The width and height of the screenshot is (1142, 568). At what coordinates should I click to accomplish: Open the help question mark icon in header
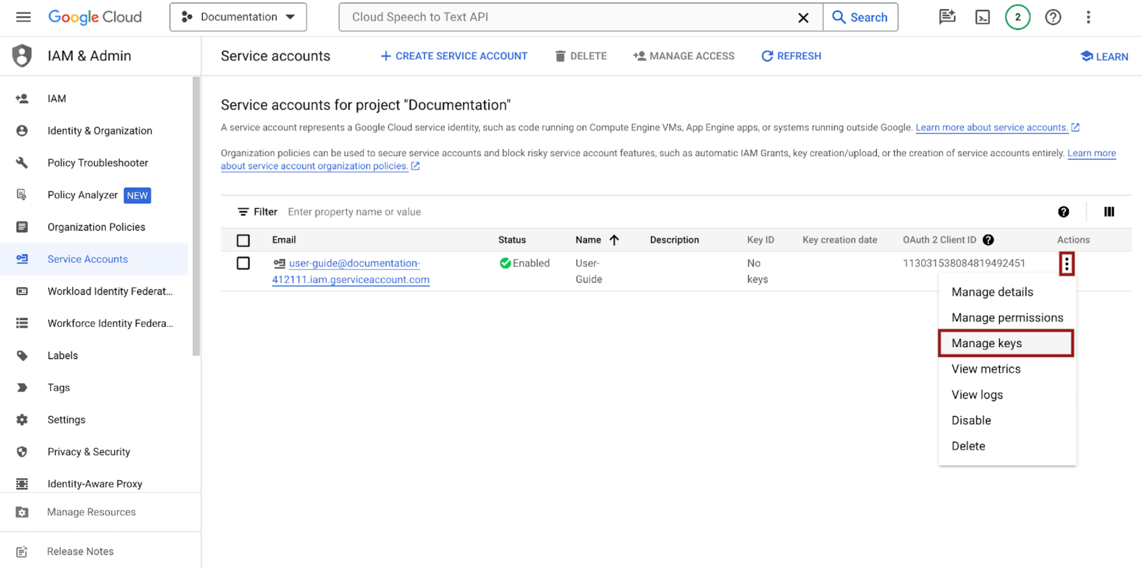(1053, 17)
